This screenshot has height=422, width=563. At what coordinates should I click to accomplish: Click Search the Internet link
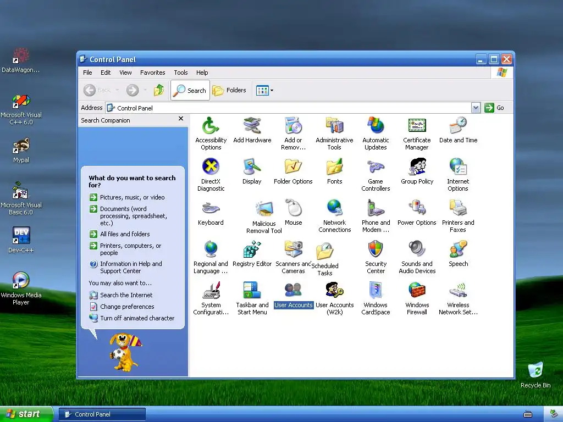121,295
